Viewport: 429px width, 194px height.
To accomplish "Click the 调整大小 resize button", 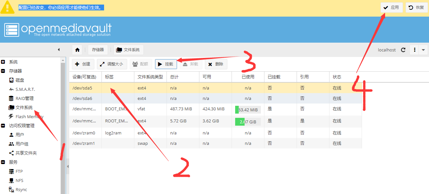I will [x=112, y=64].
